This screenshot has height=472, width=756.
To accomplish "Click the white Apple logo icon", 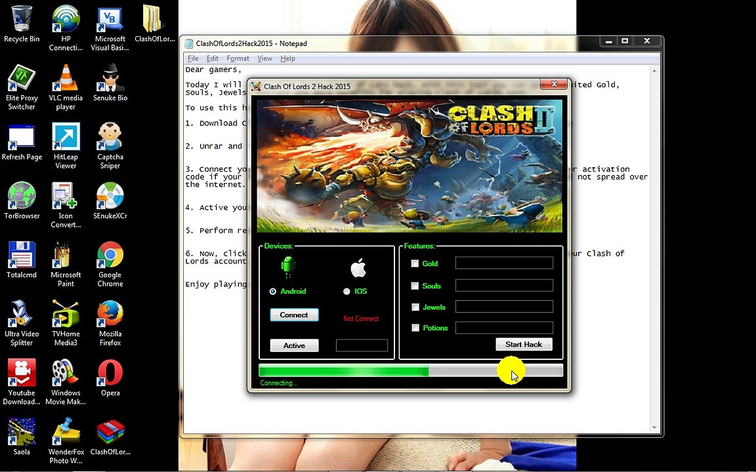I will pyautogui.click(x=358, y=267).
